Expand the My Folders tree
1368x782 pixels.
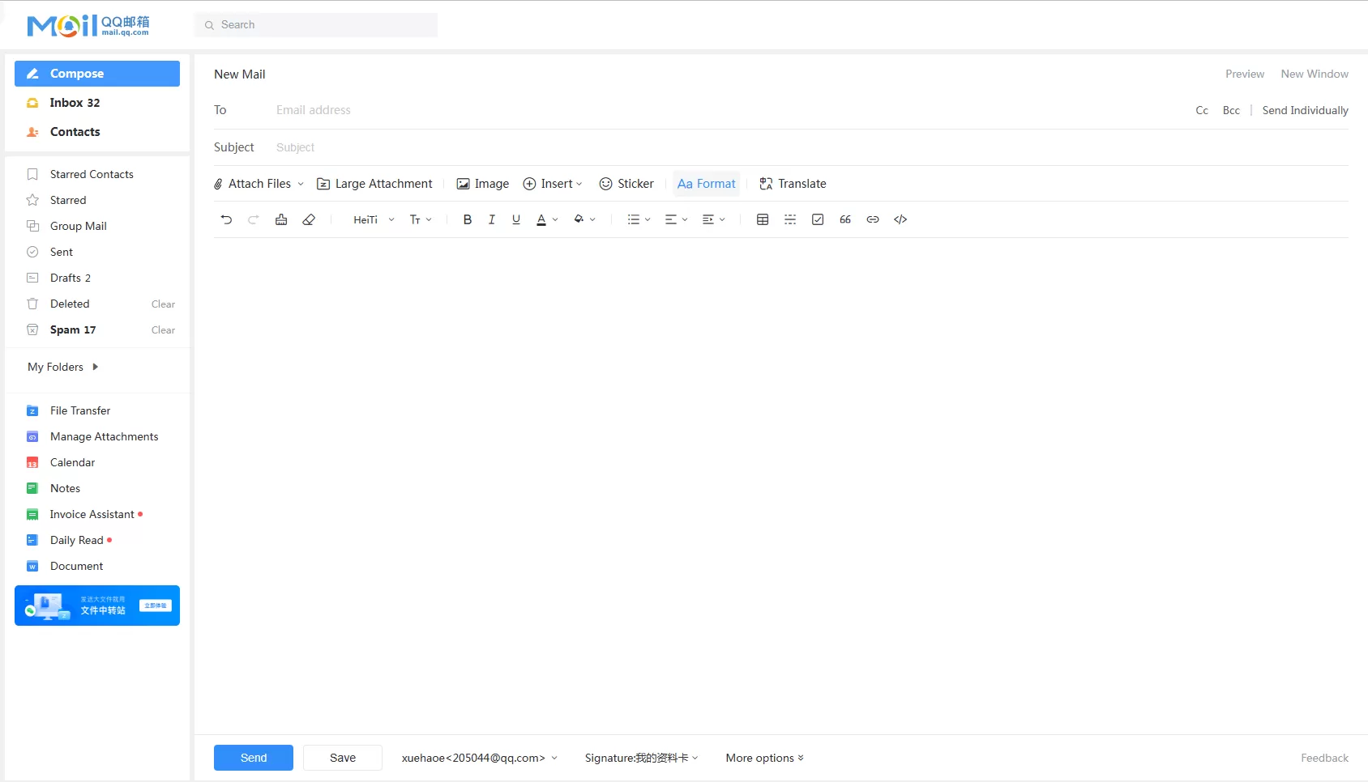95,367
